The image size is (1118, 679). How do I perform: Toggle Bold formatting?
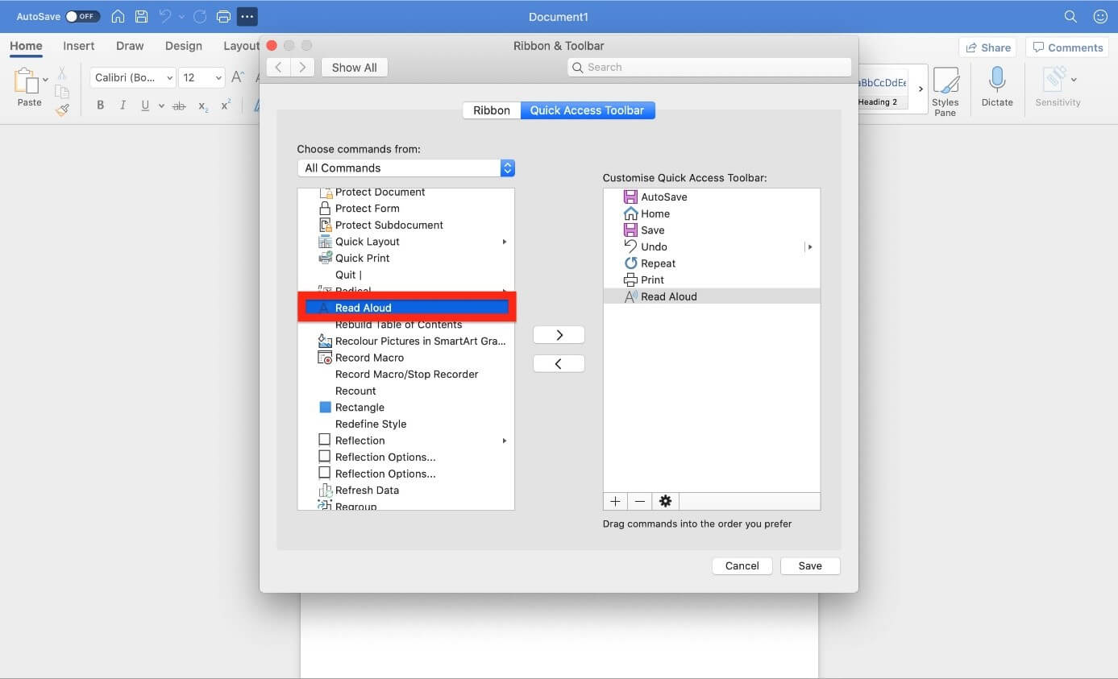[x=101, y=105]
